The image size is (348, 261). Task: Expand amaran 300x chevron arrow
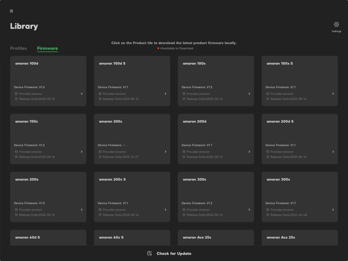click(333, 210)
